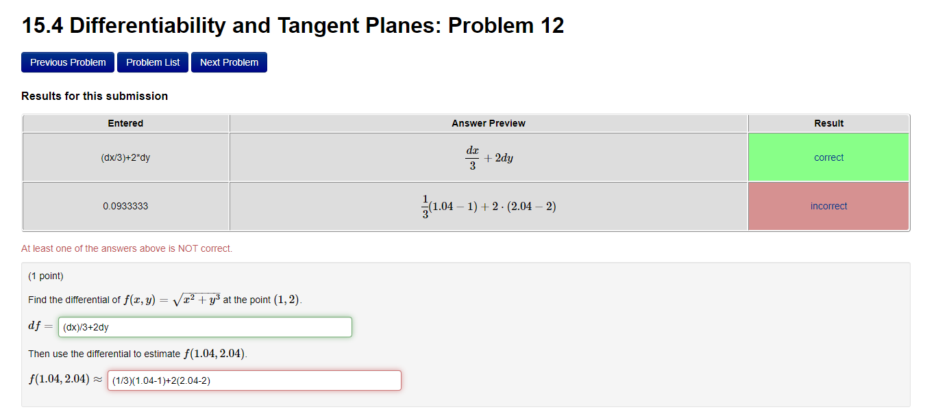This screenshot has height=416, width=925.
Task: Click the second row answer preview expression
Action: point(488,205)
